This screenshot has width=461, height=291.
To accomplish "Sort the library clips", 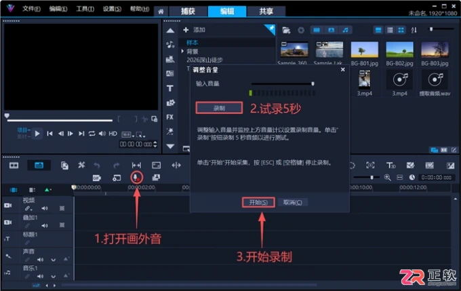I will coord(414,30).
